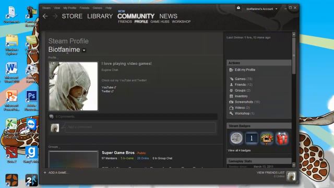Click the Workshop wrench icon
Screen dimensions: 334x188
(x=231, y=113)
